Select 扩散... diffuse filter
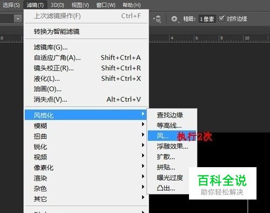This screenshot has width=270, height=213. coord(172,157)
